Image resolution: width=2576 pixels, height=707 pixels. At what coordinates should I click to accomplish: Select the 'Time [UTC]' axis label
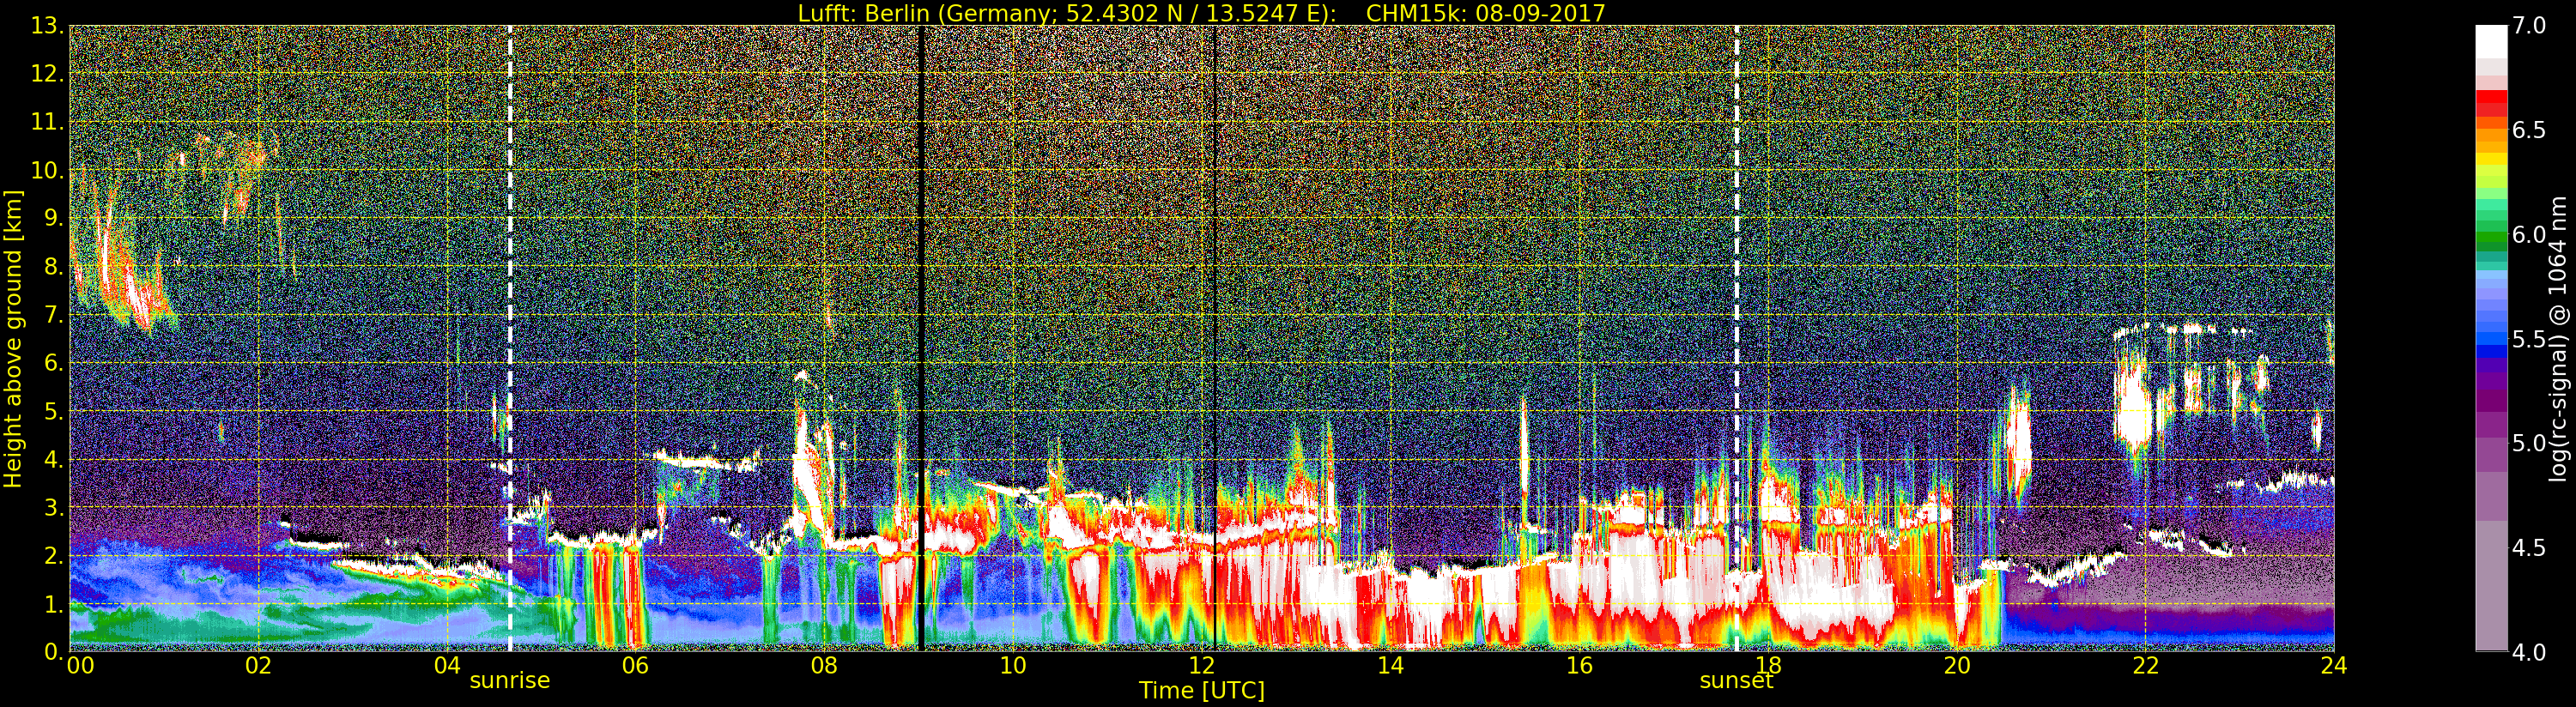coord(1201,691)
